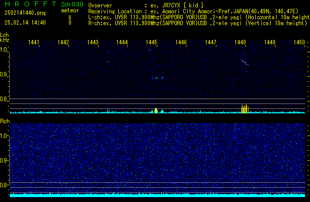Click the Rch 1.0 frequency axis label
The height and width of the screenshot is (202, 310).
click(4, 136)
